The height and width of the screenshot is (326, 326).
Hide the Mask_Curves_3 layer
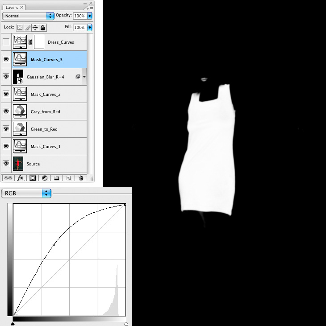pyautogui.click(x=6, y=59)
